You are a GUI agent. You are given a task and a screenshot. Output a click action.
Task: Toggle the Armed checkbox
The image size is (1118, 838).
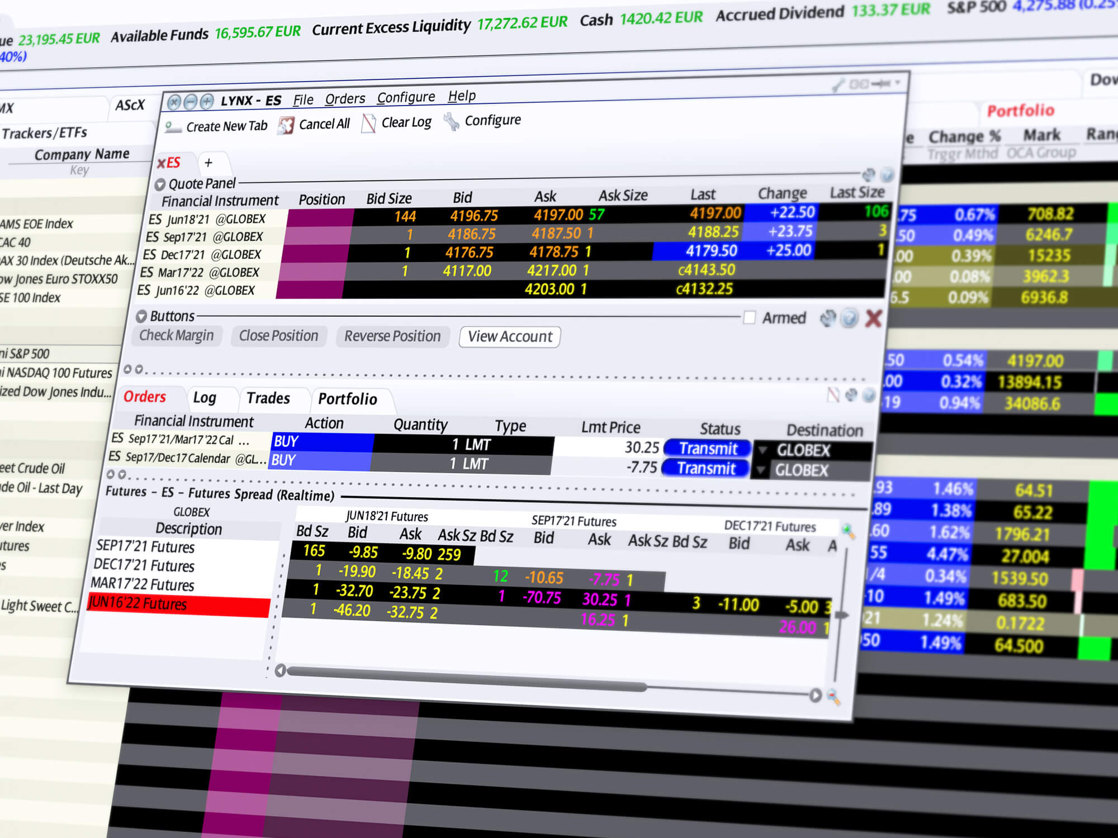(x=750, y=318)
